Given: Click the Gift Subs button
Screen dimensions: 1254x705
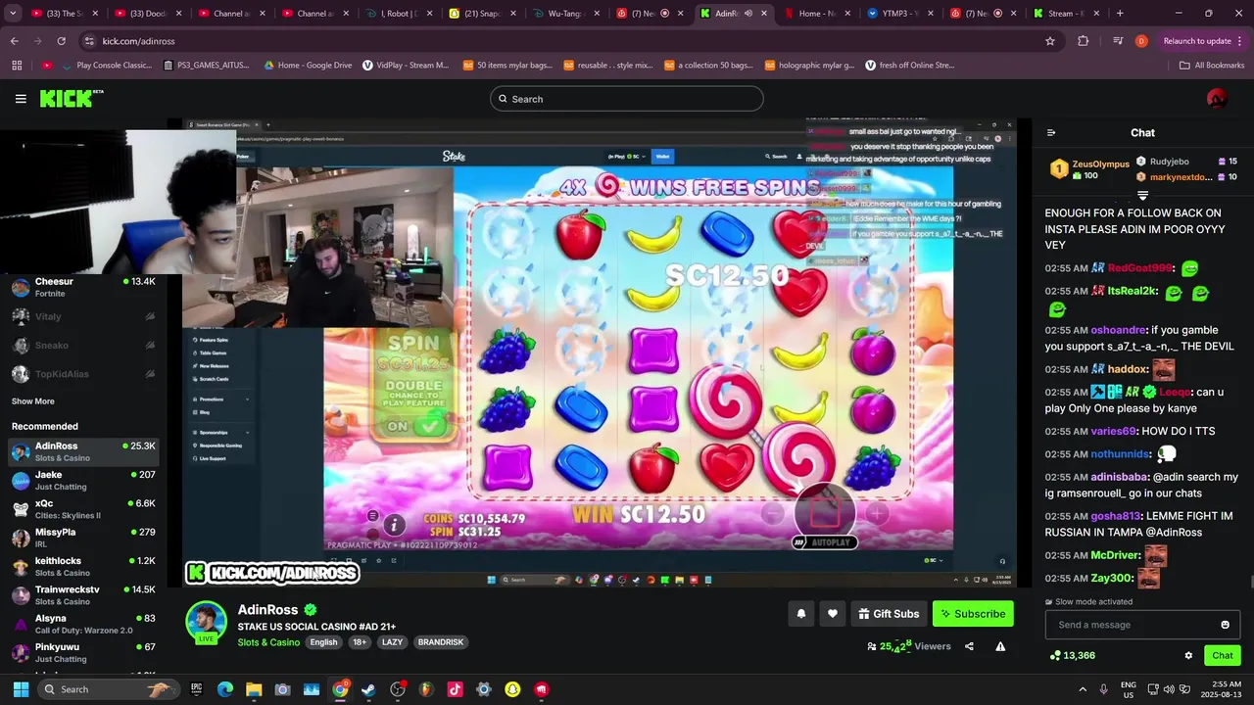Looking at the screenshot, I should pos(889,614).
